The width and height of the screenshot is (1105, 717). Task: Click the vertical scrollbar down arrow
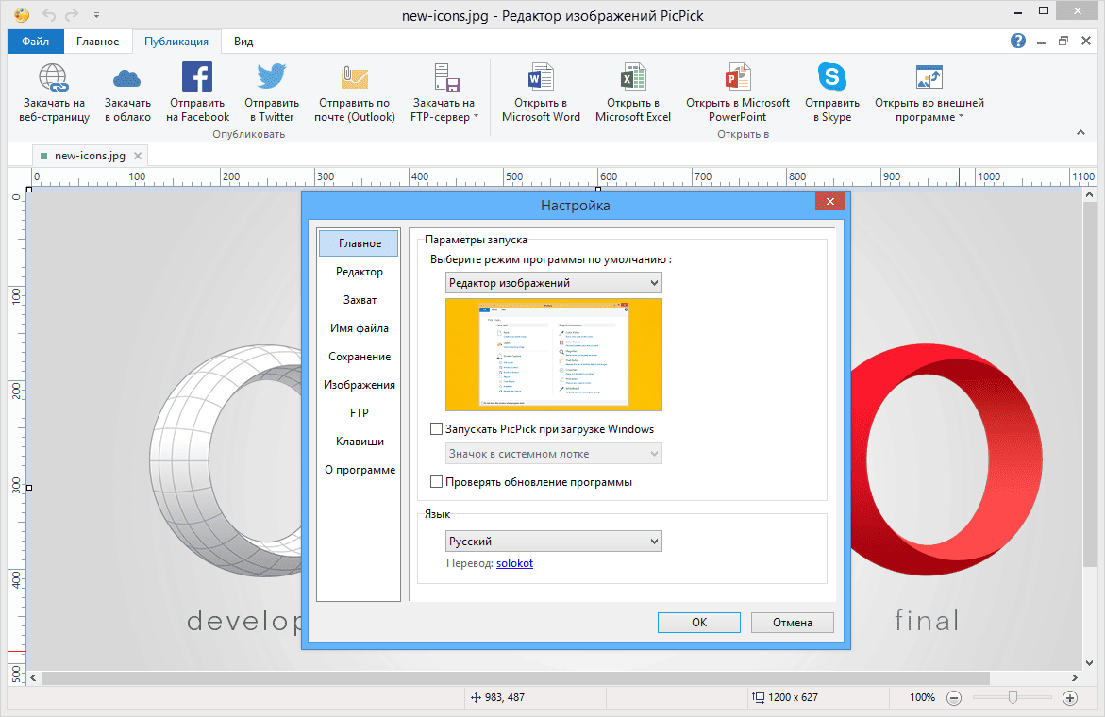[x=1090, y=663]
